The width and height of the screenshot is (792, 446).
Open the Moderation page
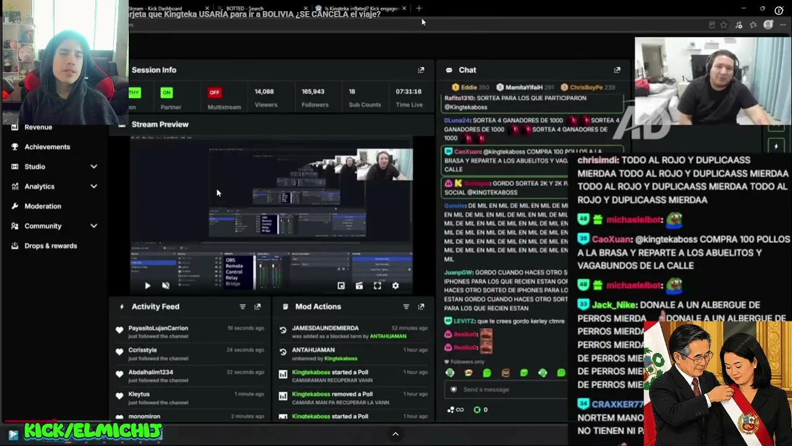coord(43,206)
